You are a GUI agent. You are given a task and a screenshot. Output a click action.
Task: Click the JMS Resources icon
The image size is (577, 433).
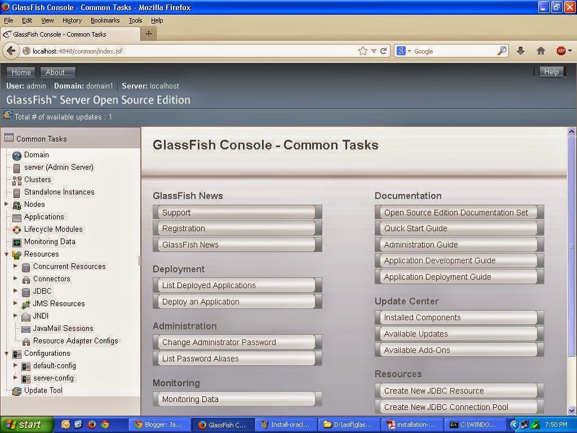coord(26,304)
